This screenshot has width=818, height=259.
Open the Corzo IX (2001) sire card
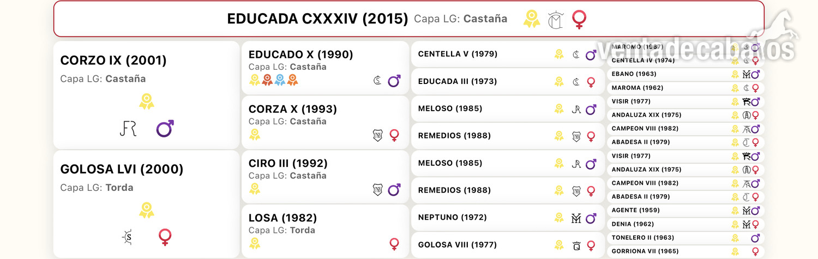(x=147, y=95)
